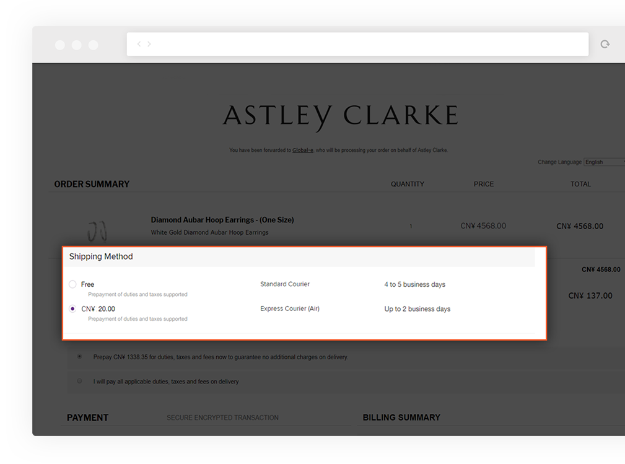
Task: Click the third gray window control dot
Action: pyautogui.click(x=94, y=45)
